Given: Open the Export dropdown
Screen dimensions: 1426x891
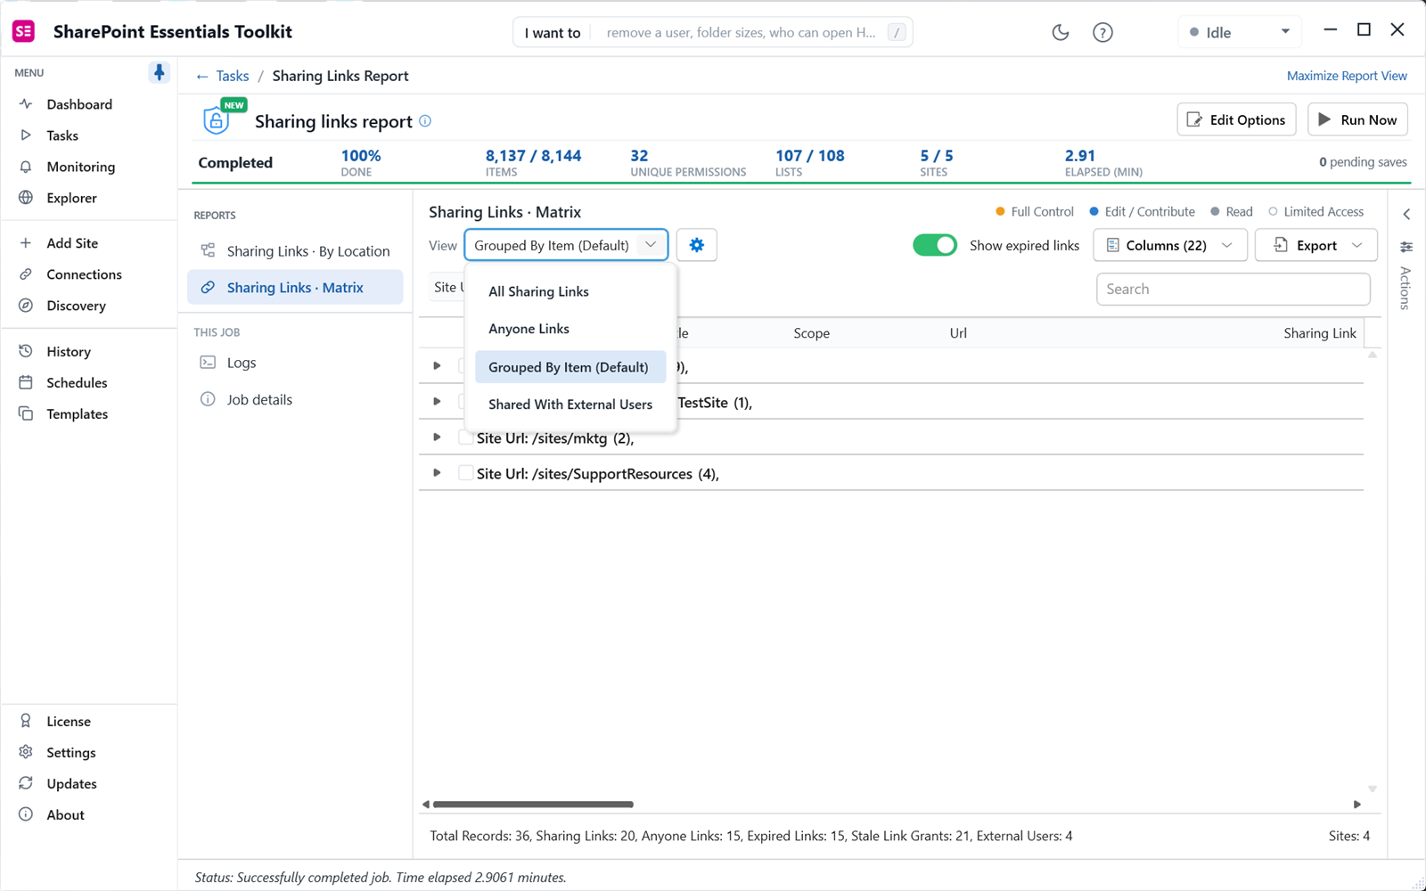Looking at the screenshot, I should coord(1316,245).
